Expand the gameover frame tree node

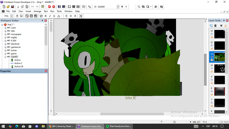[6, 47]
